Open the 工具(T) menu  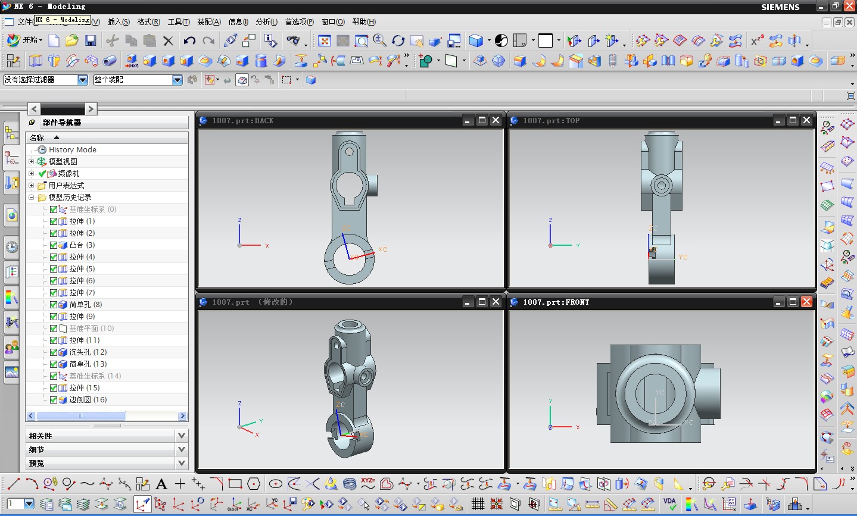(x=179, y=22)
